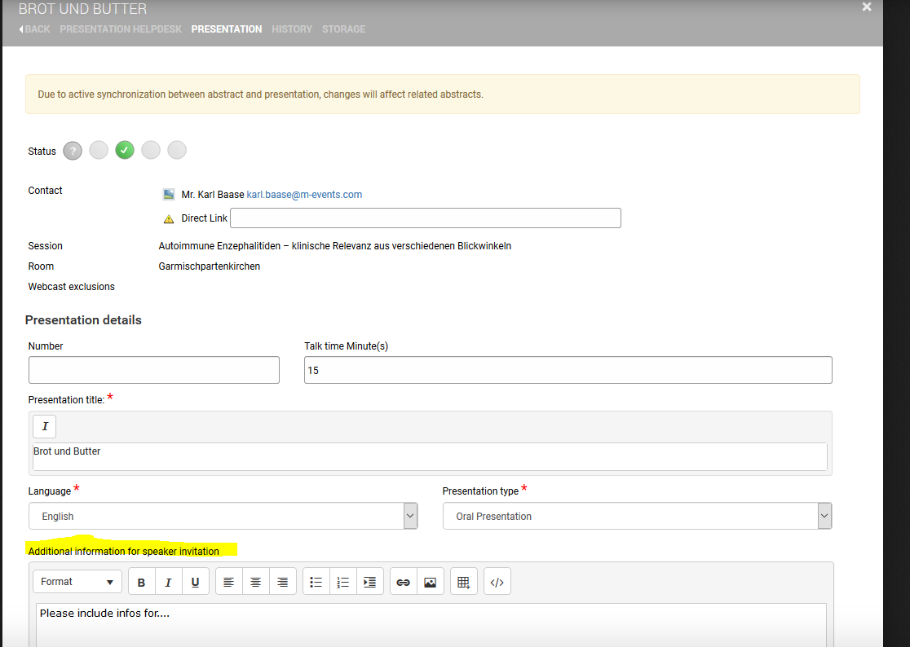Viewport: 910px width, 647px height.
Task: Select the second status circle
Action: 99,150
